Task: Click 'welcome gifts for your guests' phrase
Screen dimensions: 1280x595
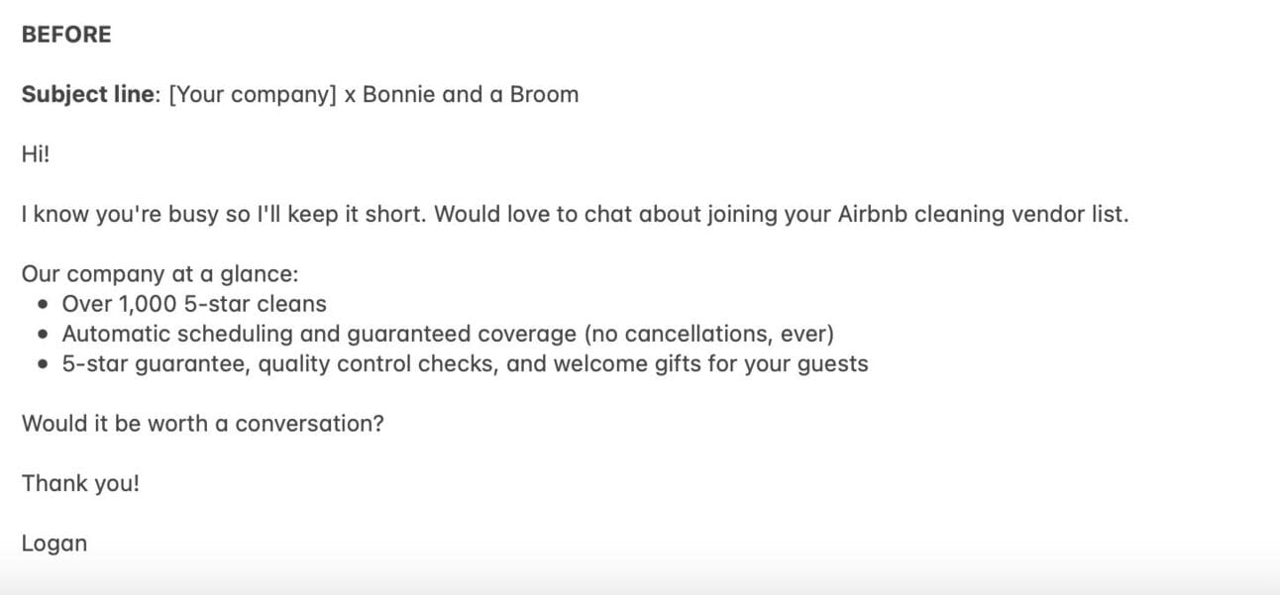Action: (711, 363)
